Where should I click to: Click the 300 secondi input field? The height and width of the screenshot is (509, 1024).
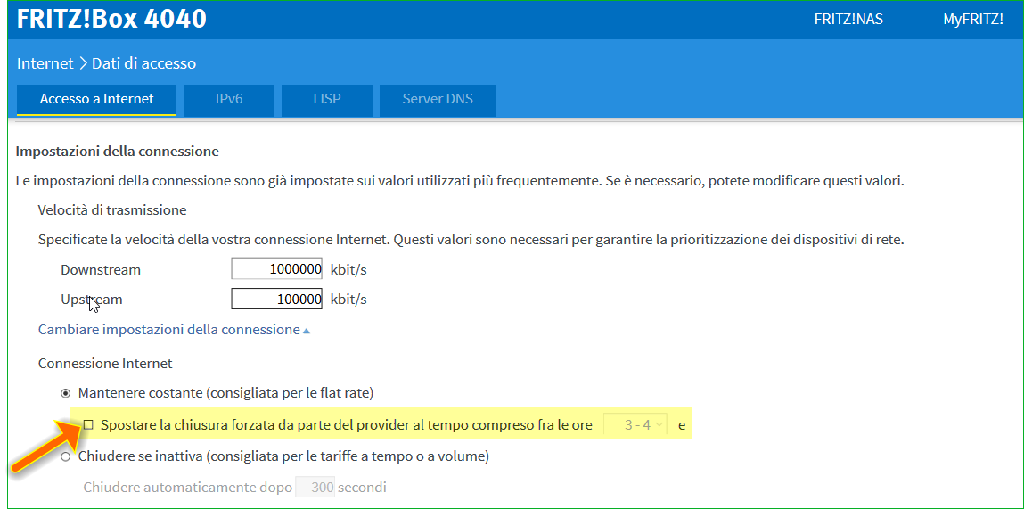pos(315,487)
